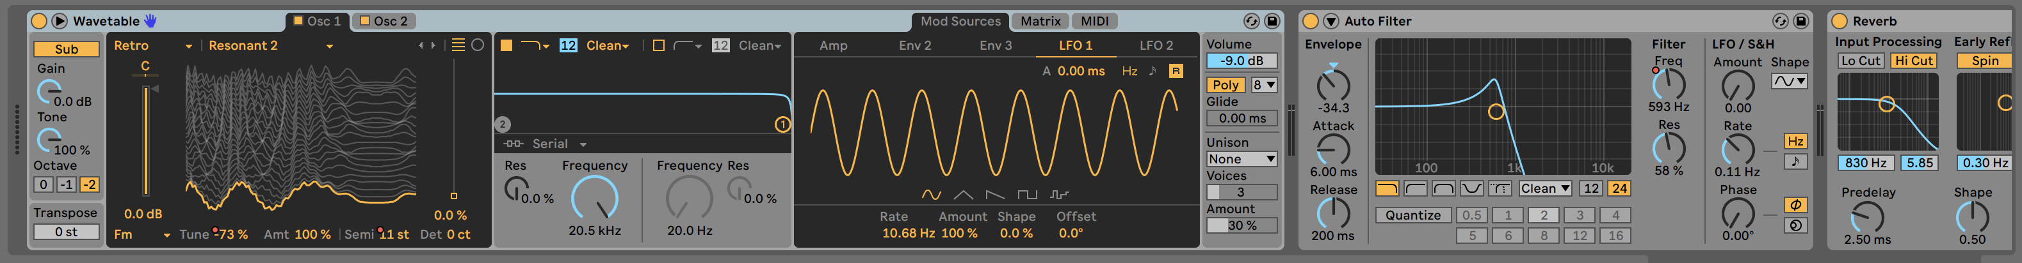Viewport: 2022px width, 263px height.
Task: Select the Auto Filter notch filter icon
Action: pos(1472,189)
